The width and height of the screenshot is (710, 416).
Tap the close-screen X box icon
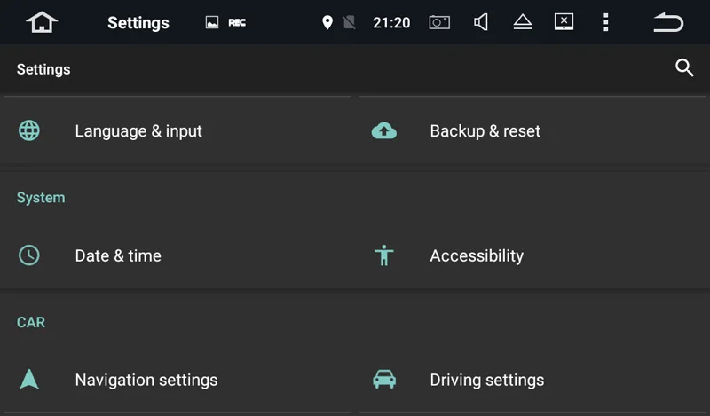564,22
